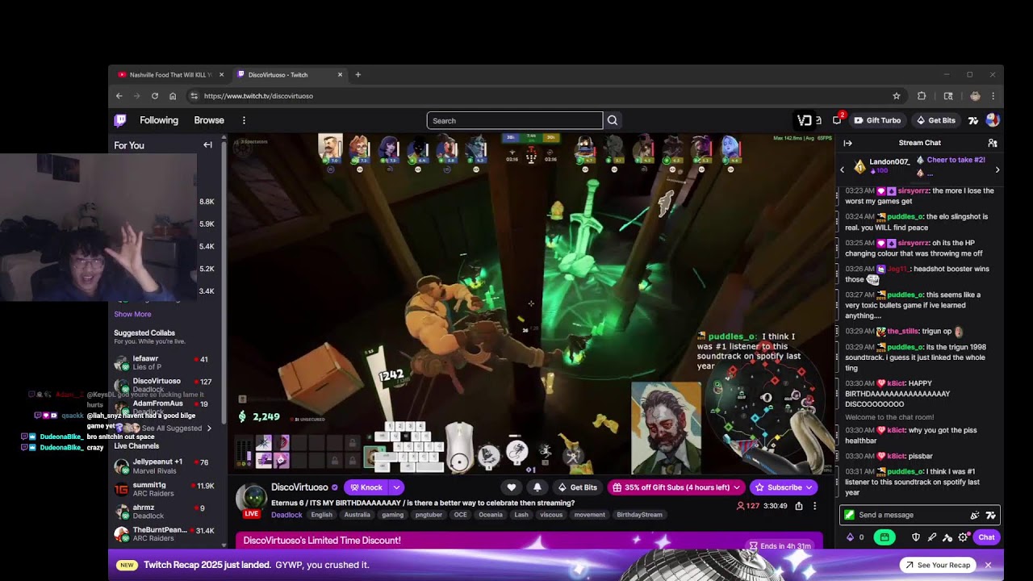Open the dropdown arrow next to Knock
Image resolution: width=1033 pixels, height=581 pixels.
pos(396,487)
